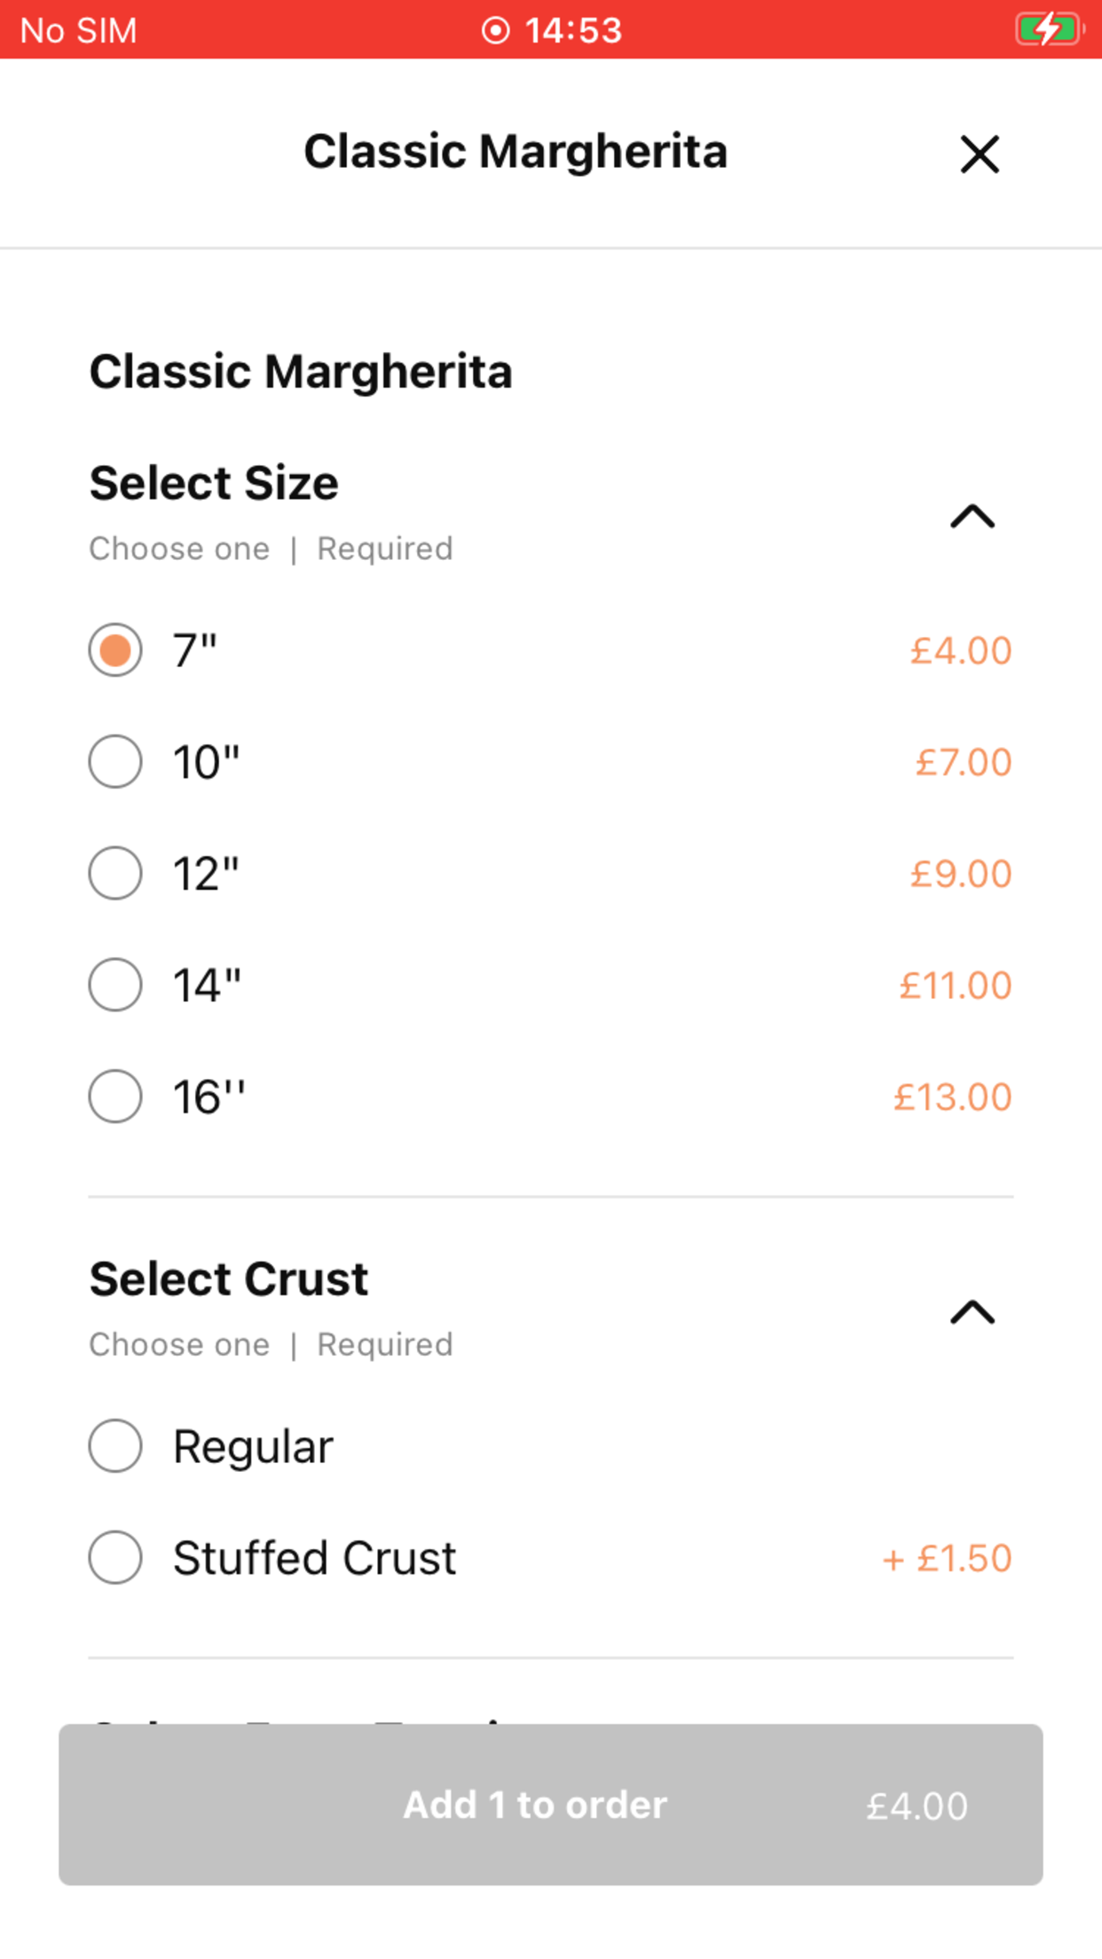Tap the £13.00 price for 16''
This screenshot has height=1959, width=1102.
pyautogui.click(x=952, y=1098)
